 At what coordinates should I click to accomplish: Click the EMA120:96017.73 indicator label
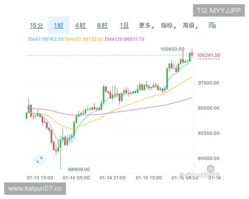124,39
